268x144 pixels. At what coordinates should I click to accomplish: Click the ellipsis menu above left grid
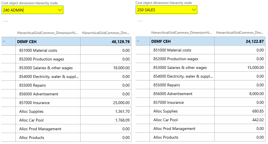click(x=6, y=21)
